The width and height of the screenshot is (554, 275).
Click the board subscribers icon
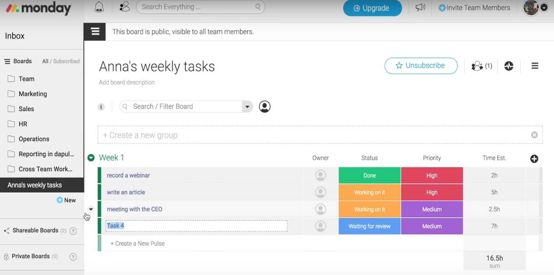(481, 66)
